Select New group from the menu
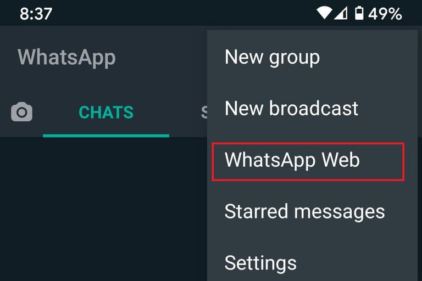The height and width of the screenshot is (281, 422). tap(272, 57)
